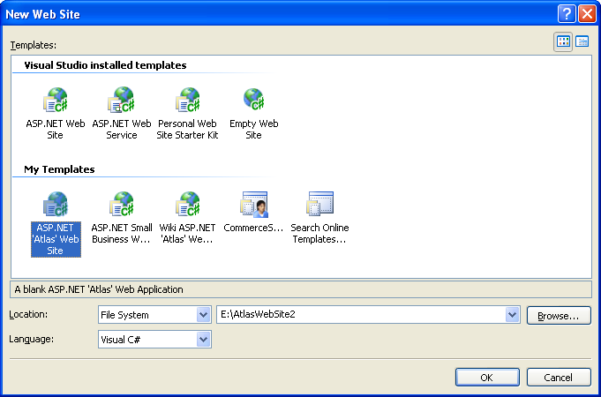Select the Wiki ASP.NET 'Atlas' template icon

point(187,205)
